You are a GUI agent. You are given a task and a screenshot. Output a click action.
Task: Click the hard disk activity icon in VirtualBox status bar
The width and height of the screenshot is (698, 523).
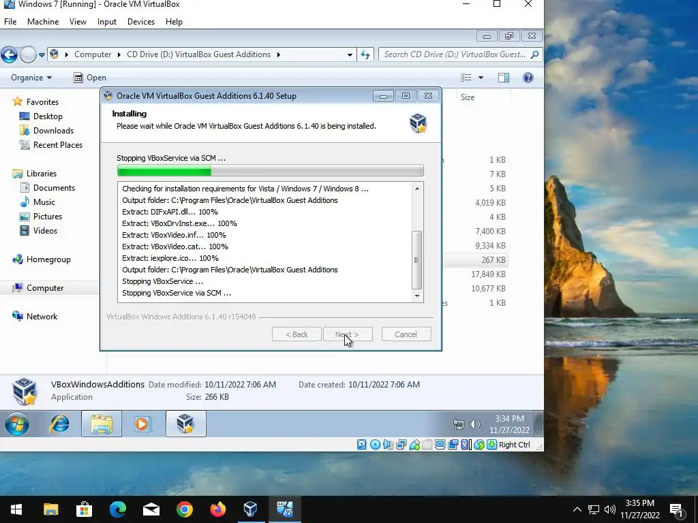click(361, 444)
